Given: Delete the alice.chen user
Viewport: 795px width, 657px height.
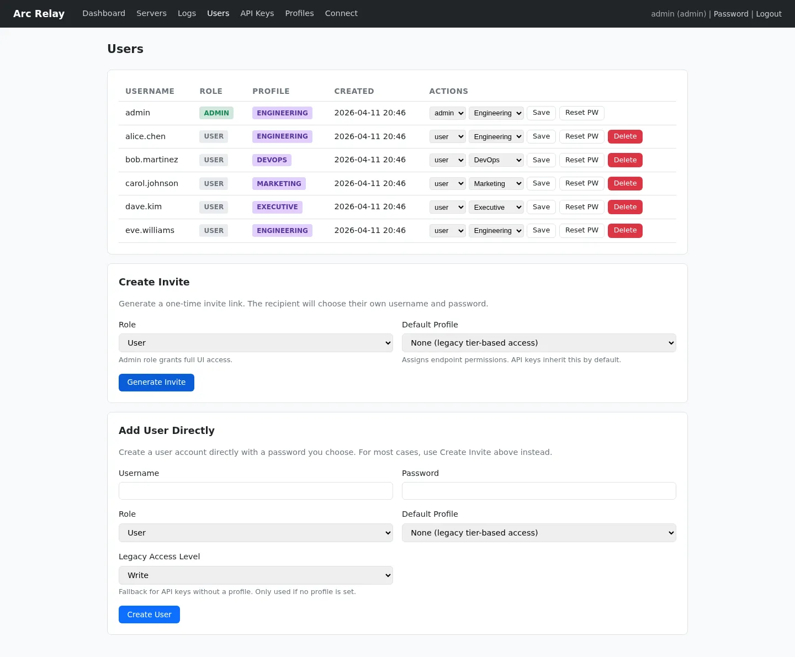Looking at the screenshot, I should click(x=625, y=136).
